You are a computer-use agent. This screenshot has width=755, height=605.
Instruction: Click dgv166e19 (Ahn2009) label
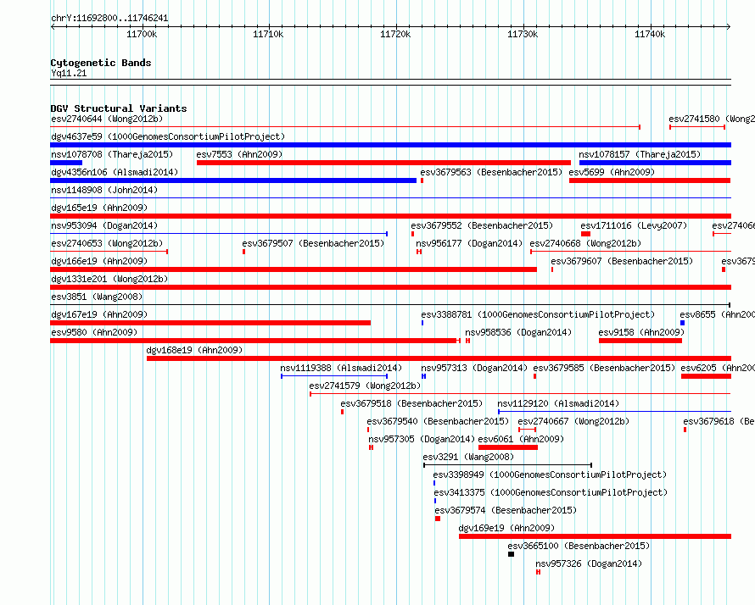pyautogui.click(x=99, y=261)
